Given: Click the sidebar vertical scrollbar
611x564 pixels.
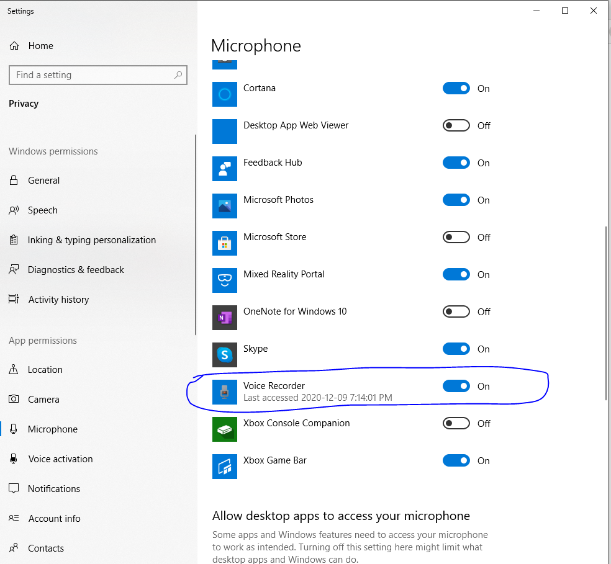Looking at the screenshot, I should pyautogui.click(x=195, y=235).
